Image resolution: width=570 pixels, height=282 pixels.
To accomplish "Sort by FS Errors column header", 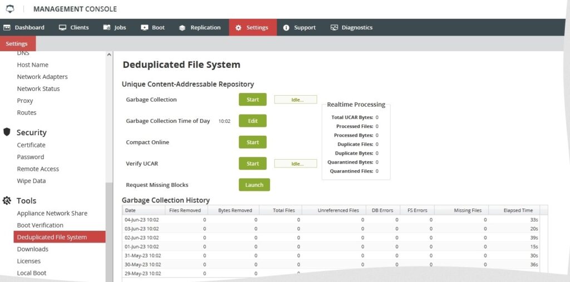I will pos(417,210).
